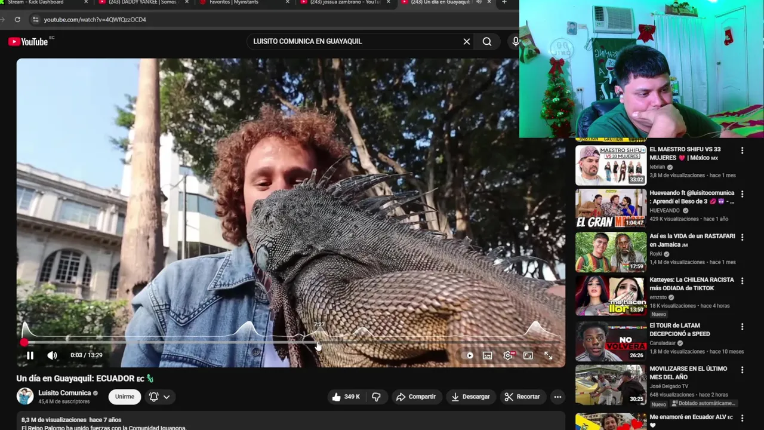Click the HUEVEANDO channel name

665,211
